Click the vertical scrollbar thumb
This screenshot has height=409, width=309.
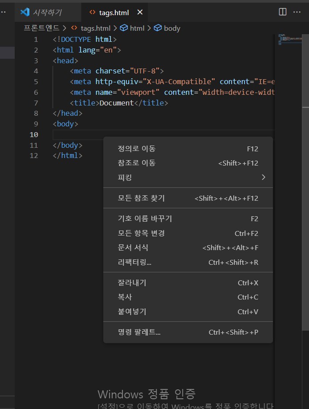tap(305, 182)
